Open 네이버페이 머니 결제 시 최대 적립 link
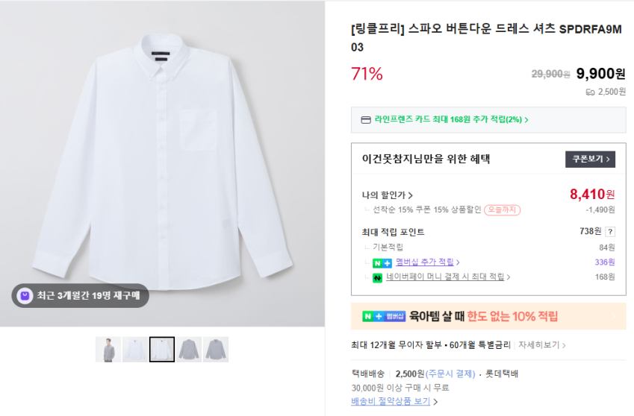The image size is (634, 416). tap(448, 277)
